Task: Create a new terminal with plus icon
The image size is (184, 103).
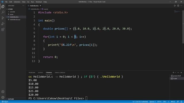Action: point(173,72)
